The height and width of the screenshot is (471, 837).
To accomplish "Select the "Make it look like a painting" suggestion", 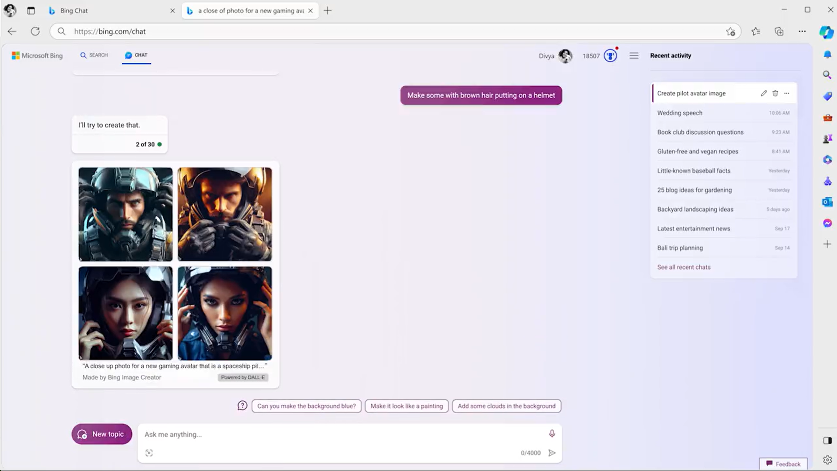I will tap(407, 406).
